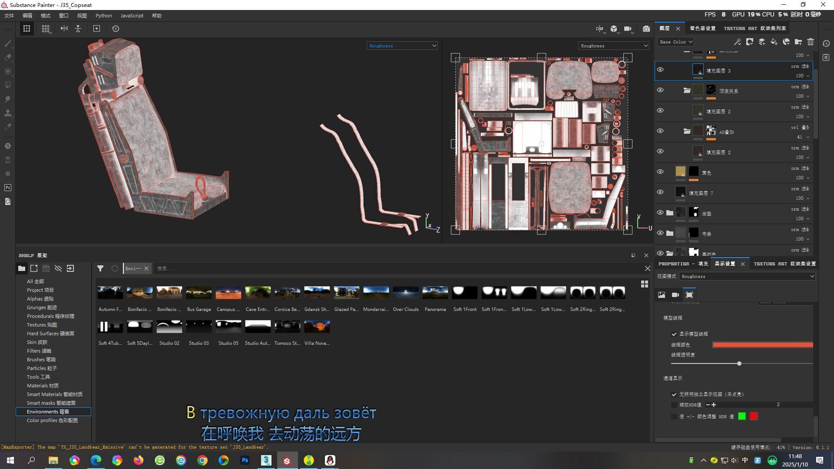This screenshot has height=469, width=834.
Task: Select the Eraser tool in left toolbar
Action: point(7,57)
